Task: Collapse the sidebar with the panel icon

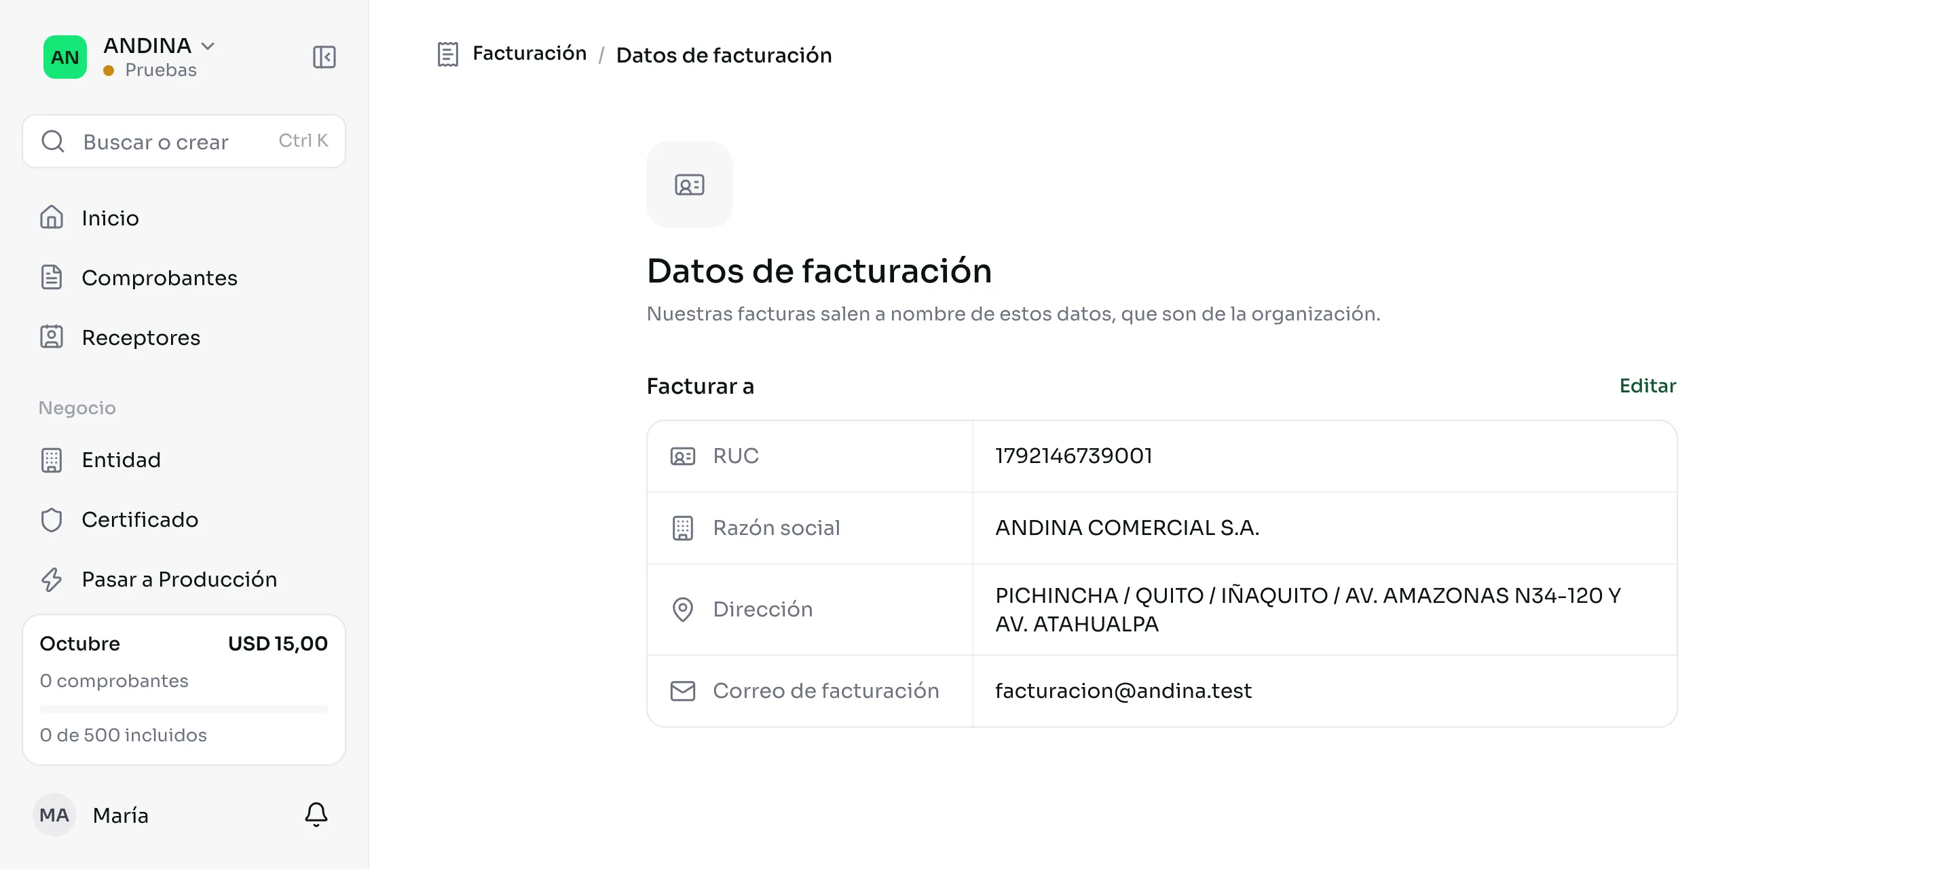Action: point(324,57)
